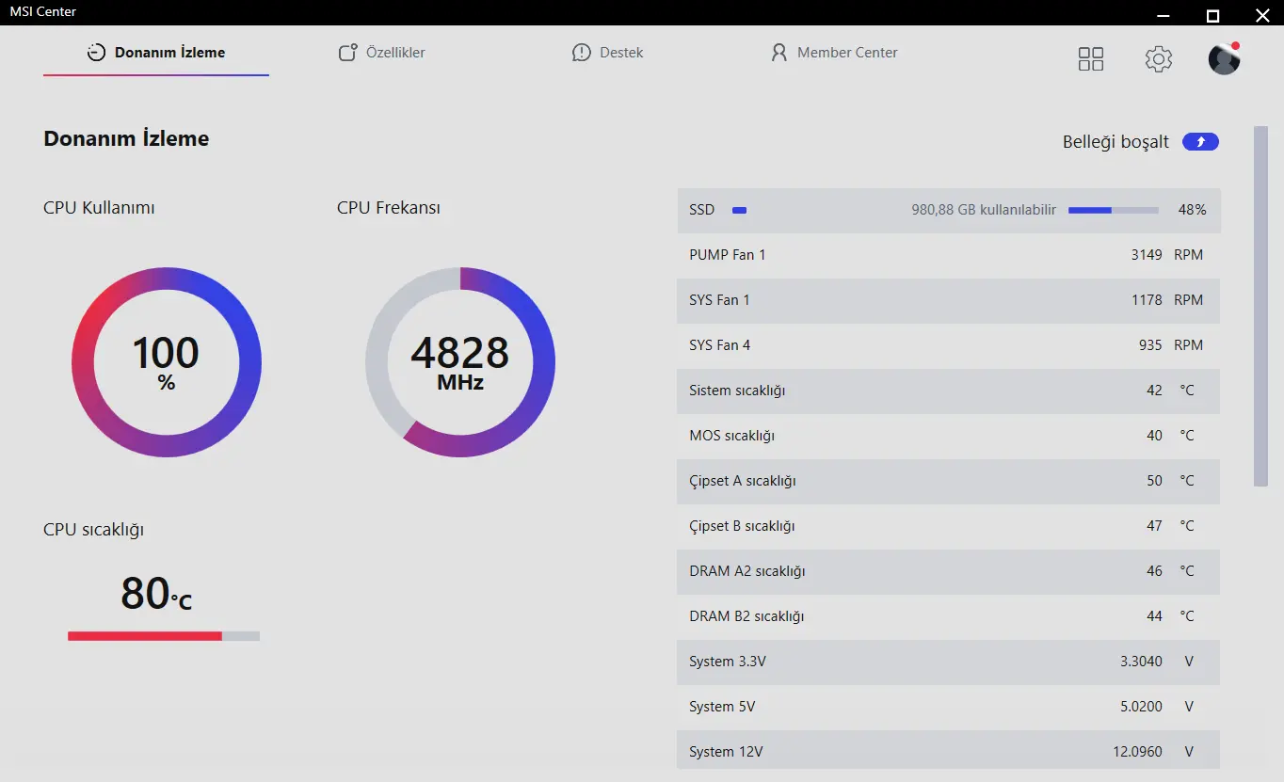Image resolution: width=1284 pixels, height=782 pixels.
Task: Click the 12.0960 V value
Action: [x=1153, y=752]
